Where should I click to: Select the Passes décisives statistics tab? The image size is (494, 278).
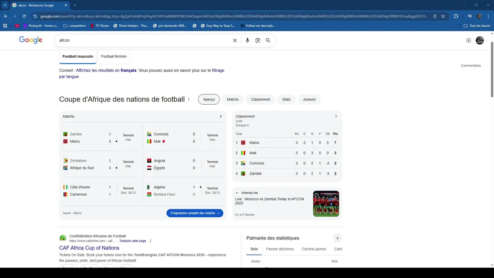(280, 249)
